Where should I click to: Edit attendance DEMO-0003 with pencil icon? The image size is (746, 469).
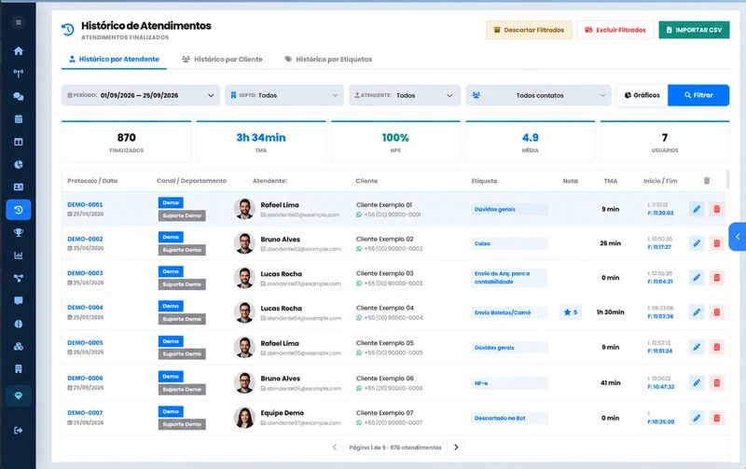tap(697, 277)
